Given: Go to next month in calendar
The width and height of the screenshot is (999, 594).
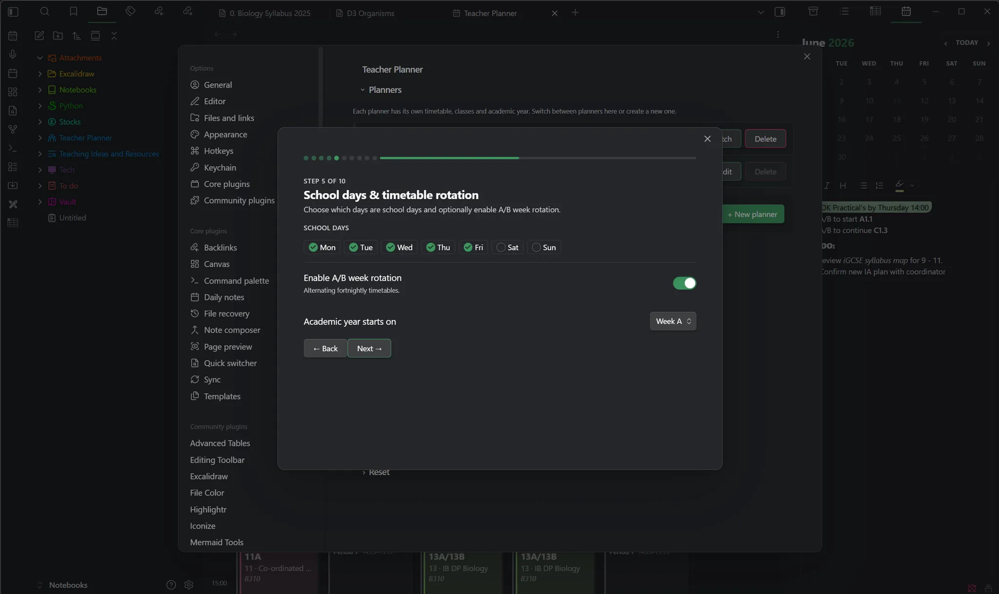Looking at the screenshot, I should (x=989, y=43).
